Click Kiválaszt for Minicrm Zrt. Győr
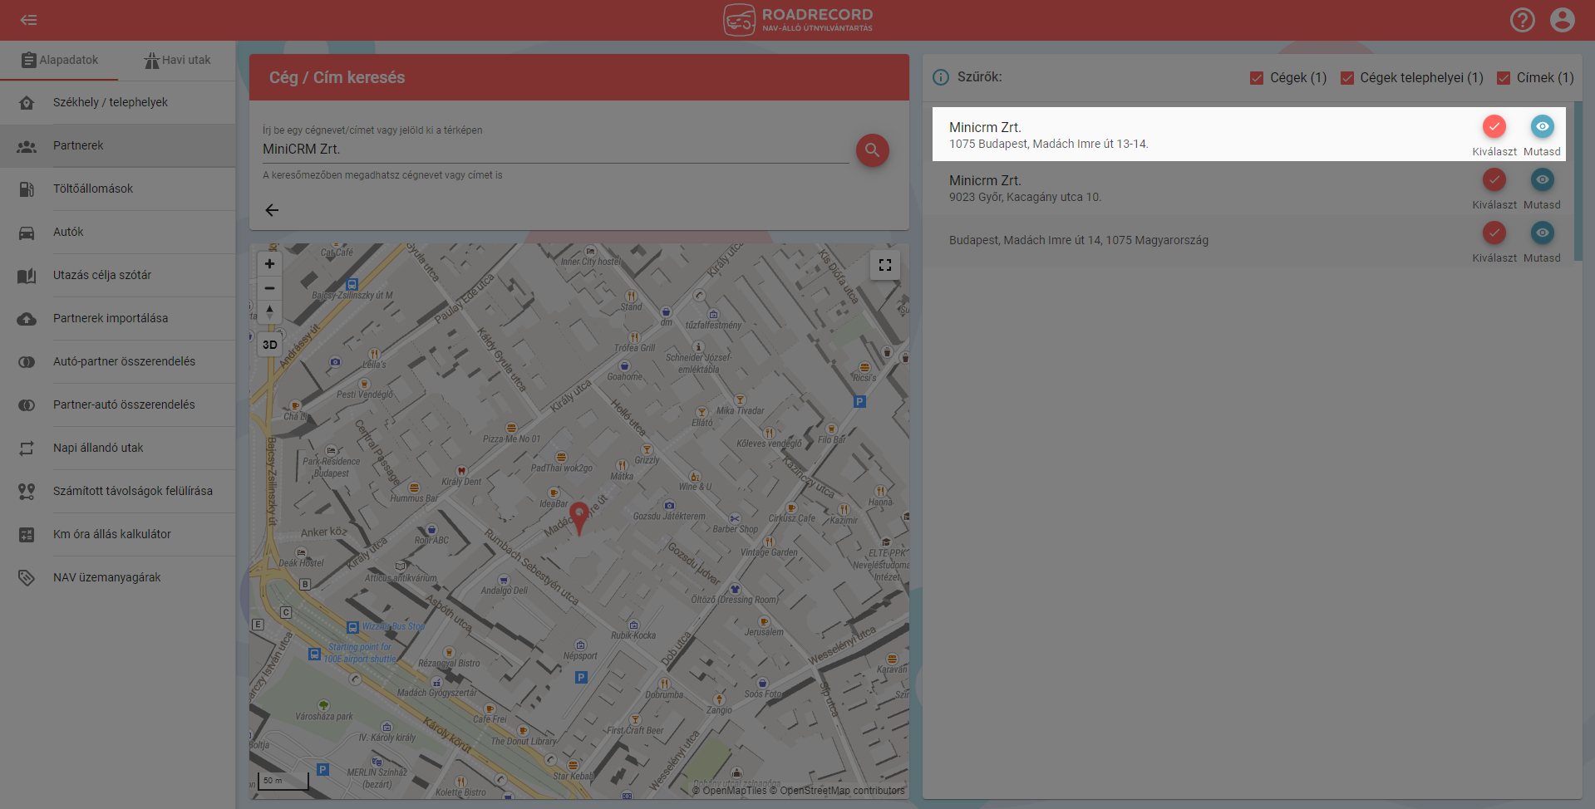The image size is (1595, 809). 1494,179
